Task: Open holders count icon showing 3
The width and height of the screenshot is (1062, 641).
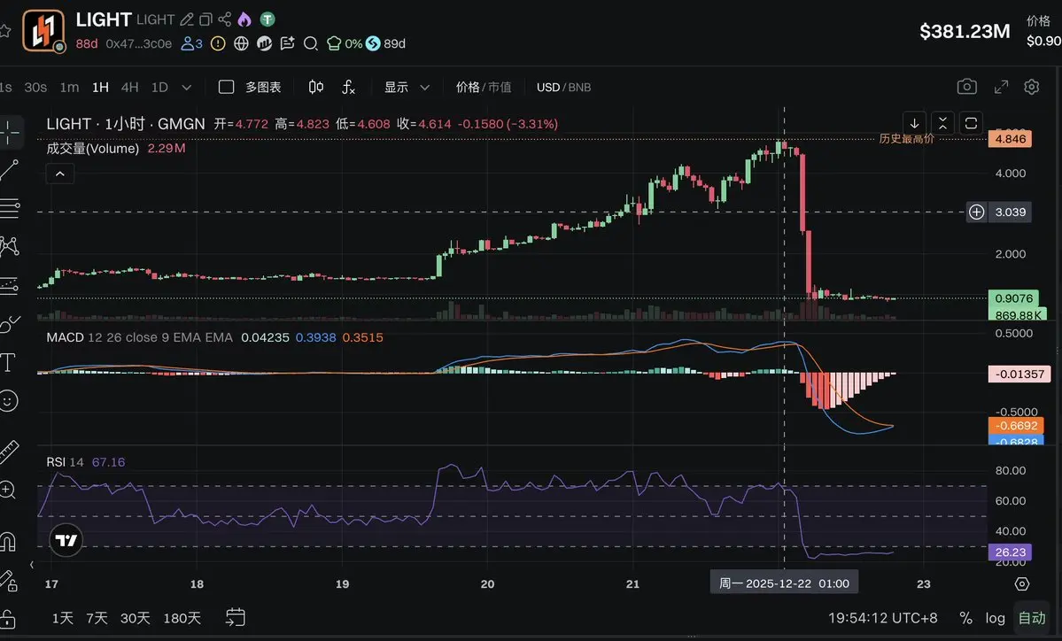Action: (x=191, y=44)
